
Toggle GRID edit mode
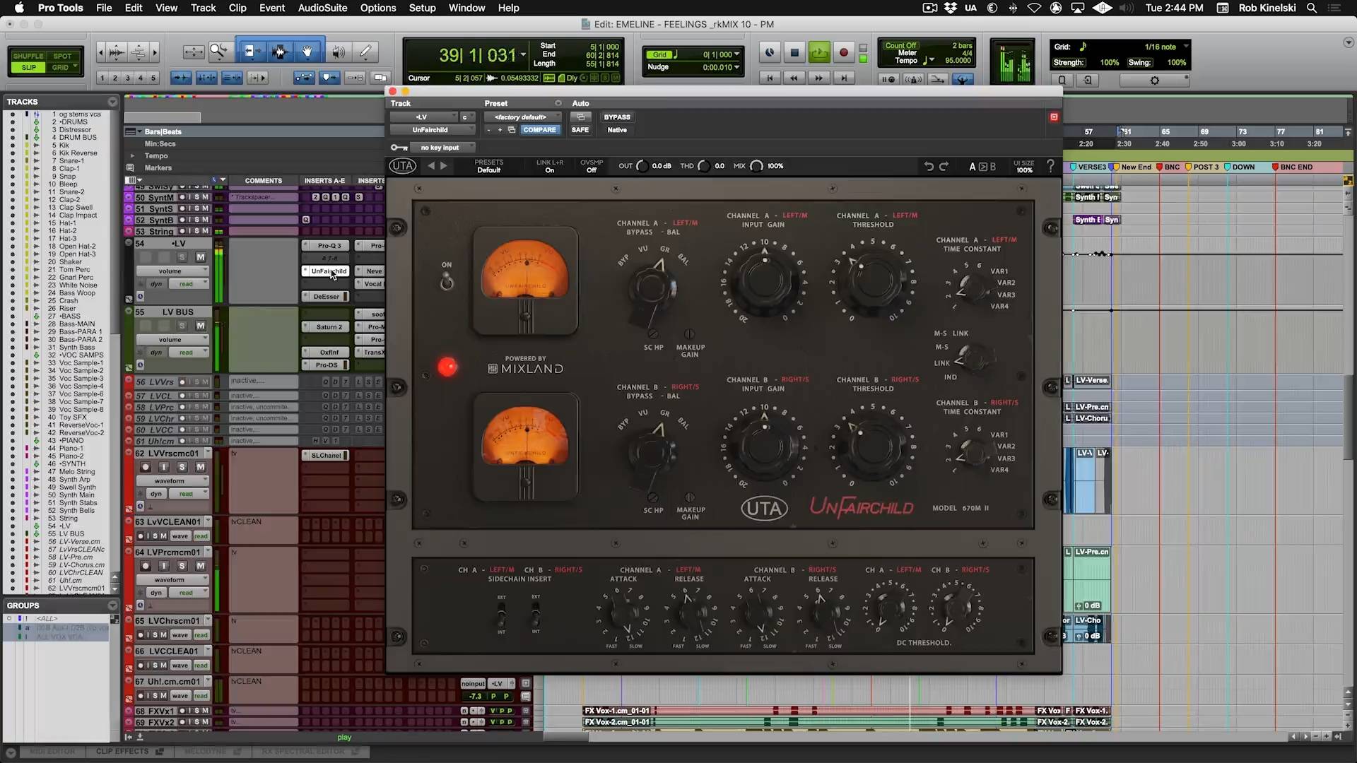point(61,68)
